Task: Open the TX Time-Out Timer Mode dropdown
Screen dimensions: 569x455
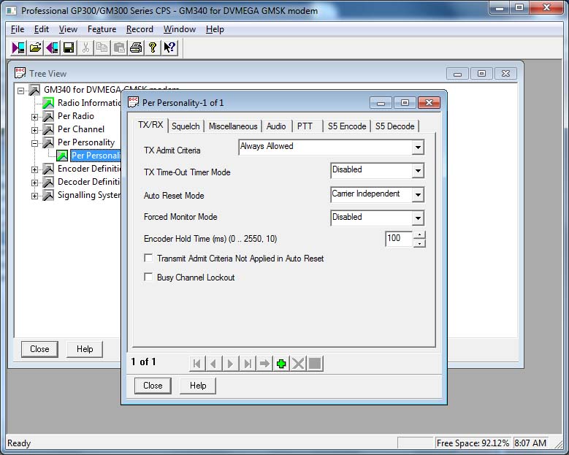Action: coord(418,171)
